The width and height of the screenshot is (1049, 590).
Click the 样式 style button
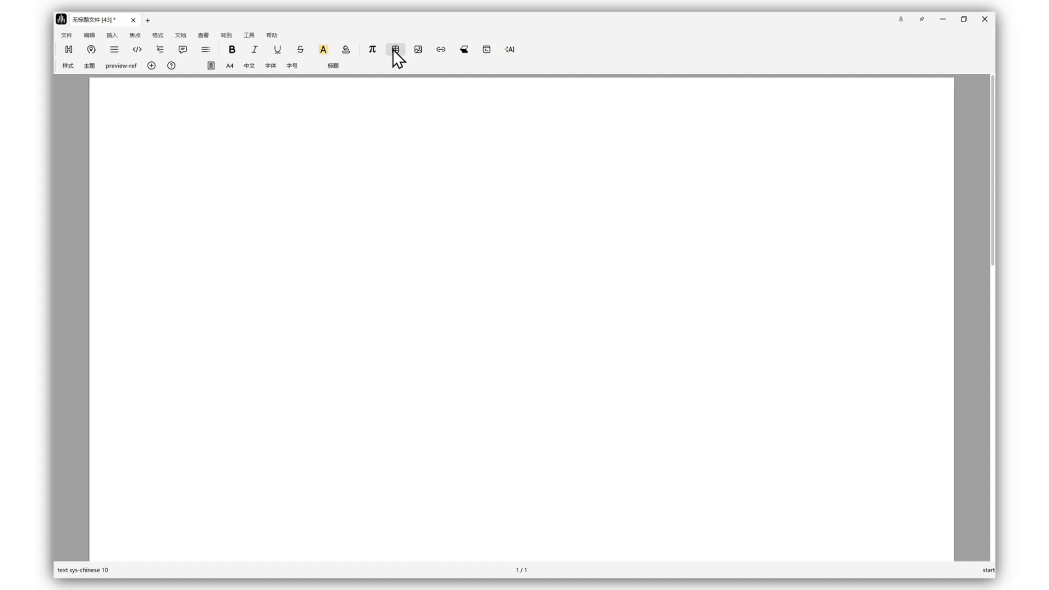tap(68, 66)
